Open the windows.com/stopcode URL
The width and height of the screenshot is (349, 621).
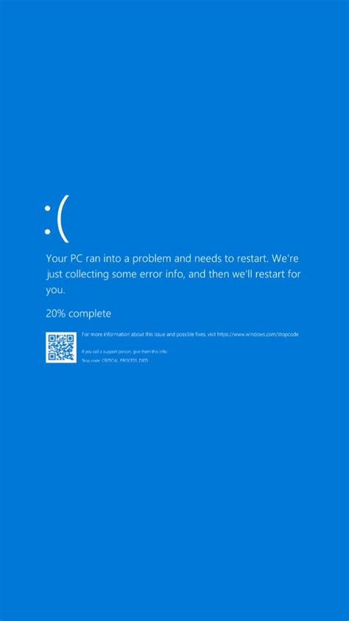point(258,334)
